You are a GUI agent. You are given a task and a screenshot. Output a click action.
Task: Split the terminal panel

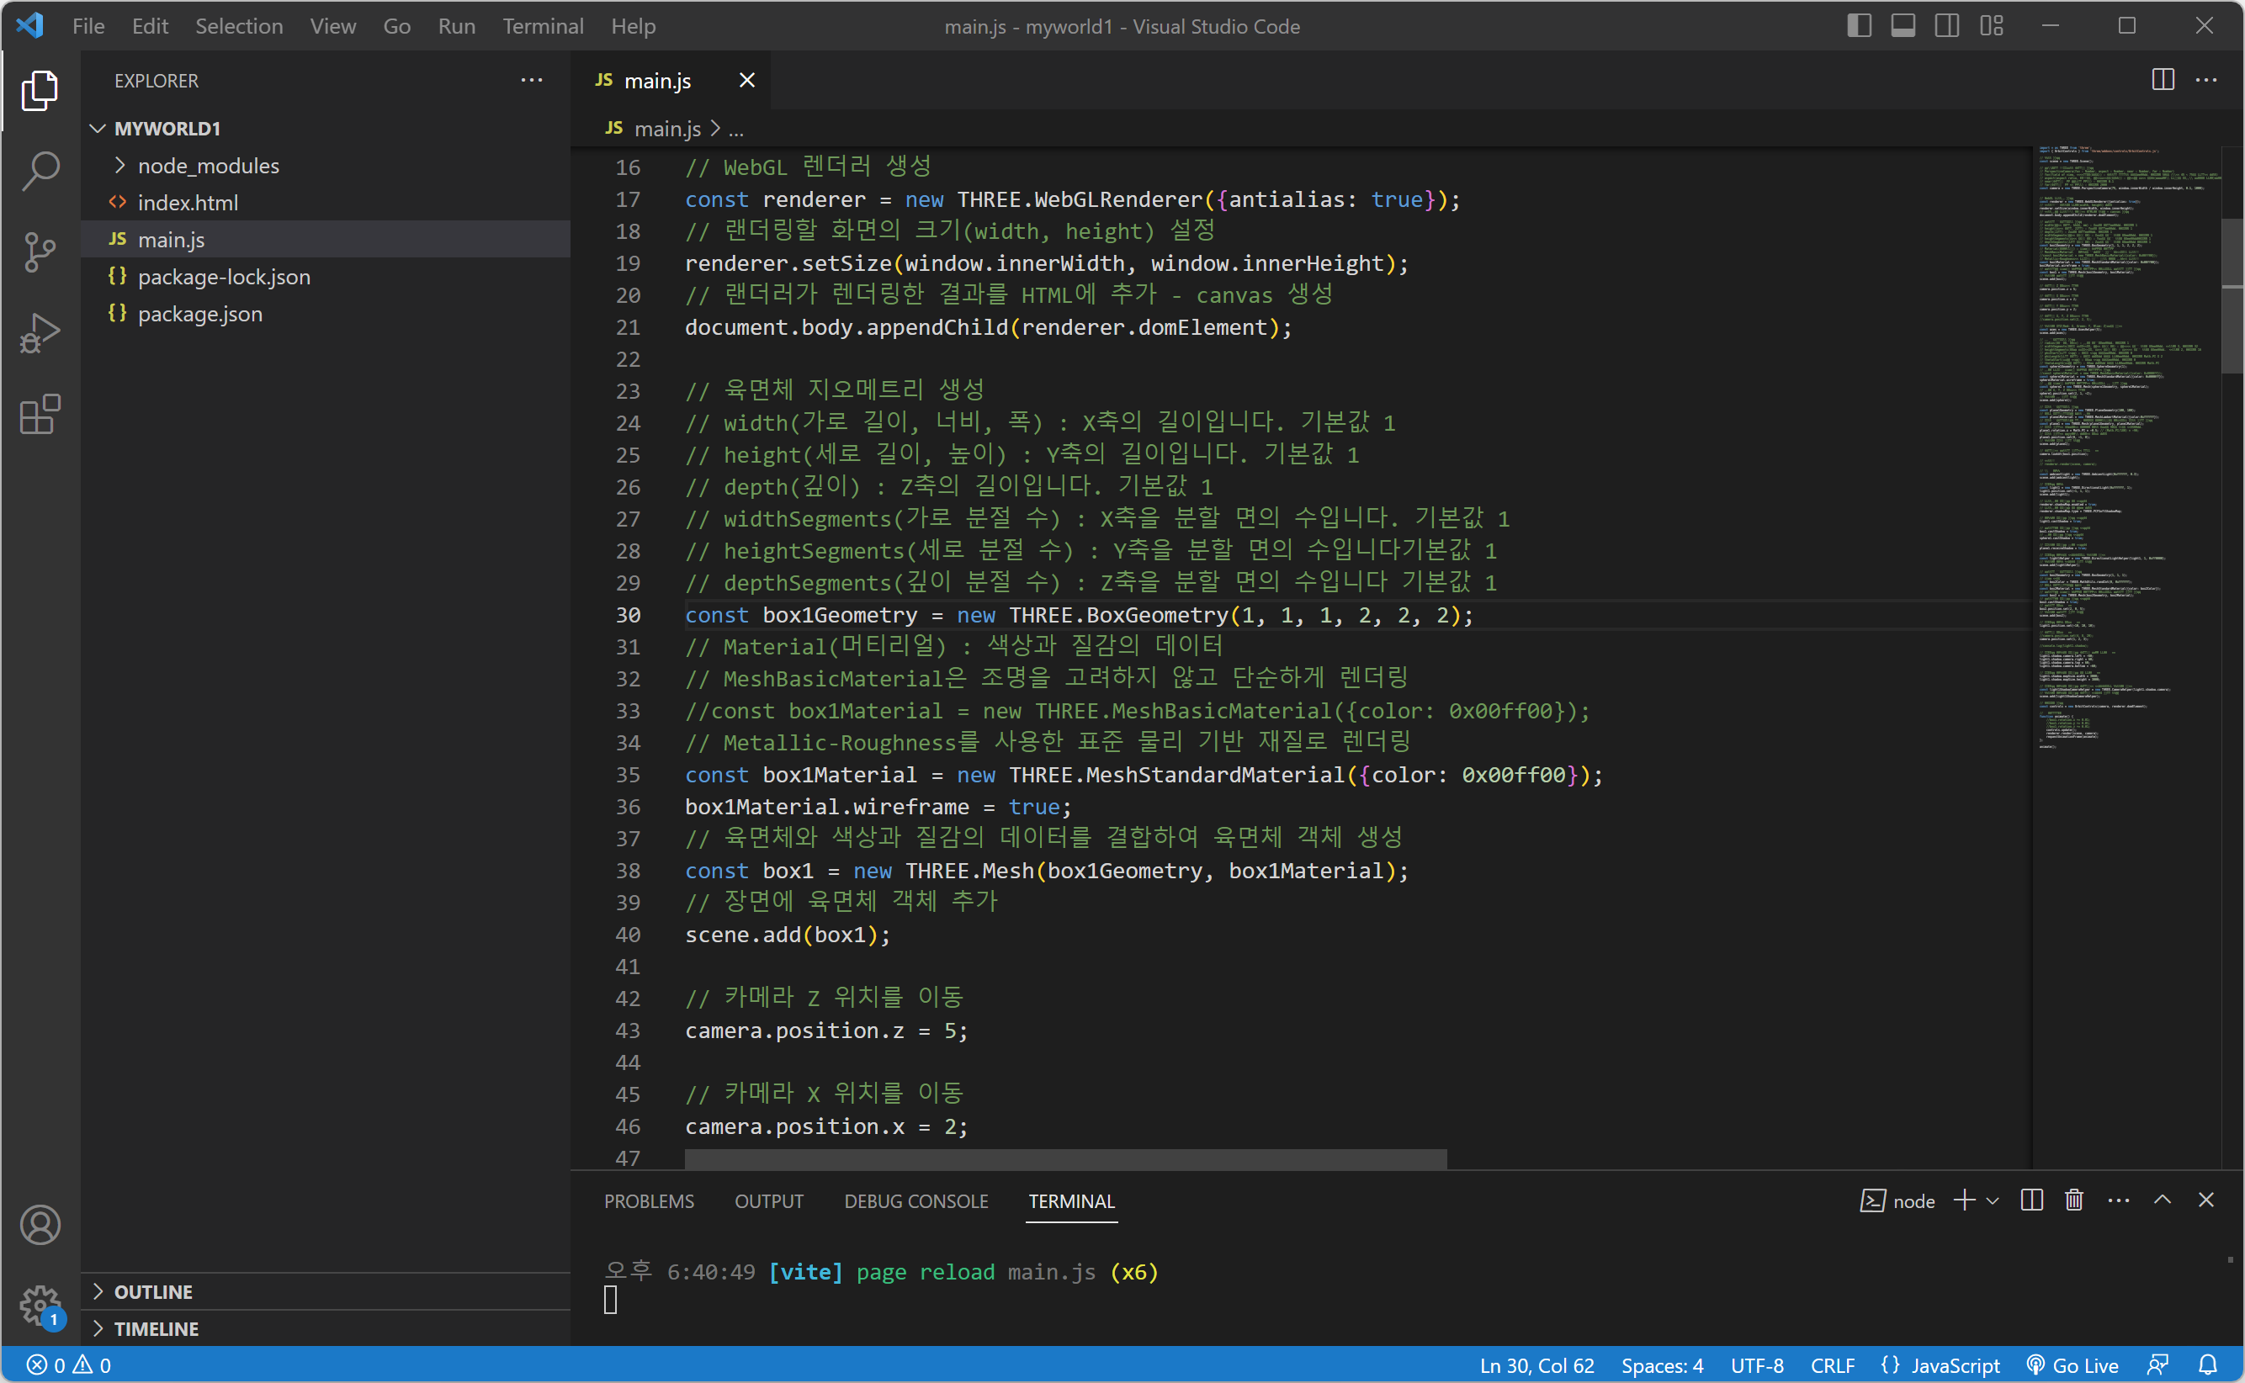(x=2031, y=1201)
